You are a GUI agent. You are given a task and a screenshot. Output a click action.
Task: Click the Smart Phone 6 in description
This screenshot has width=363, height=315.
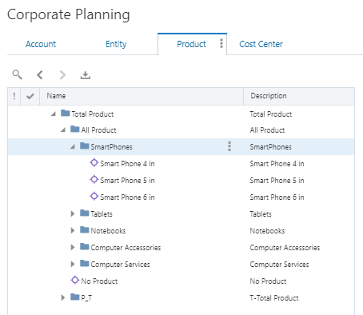coord(277,197)
